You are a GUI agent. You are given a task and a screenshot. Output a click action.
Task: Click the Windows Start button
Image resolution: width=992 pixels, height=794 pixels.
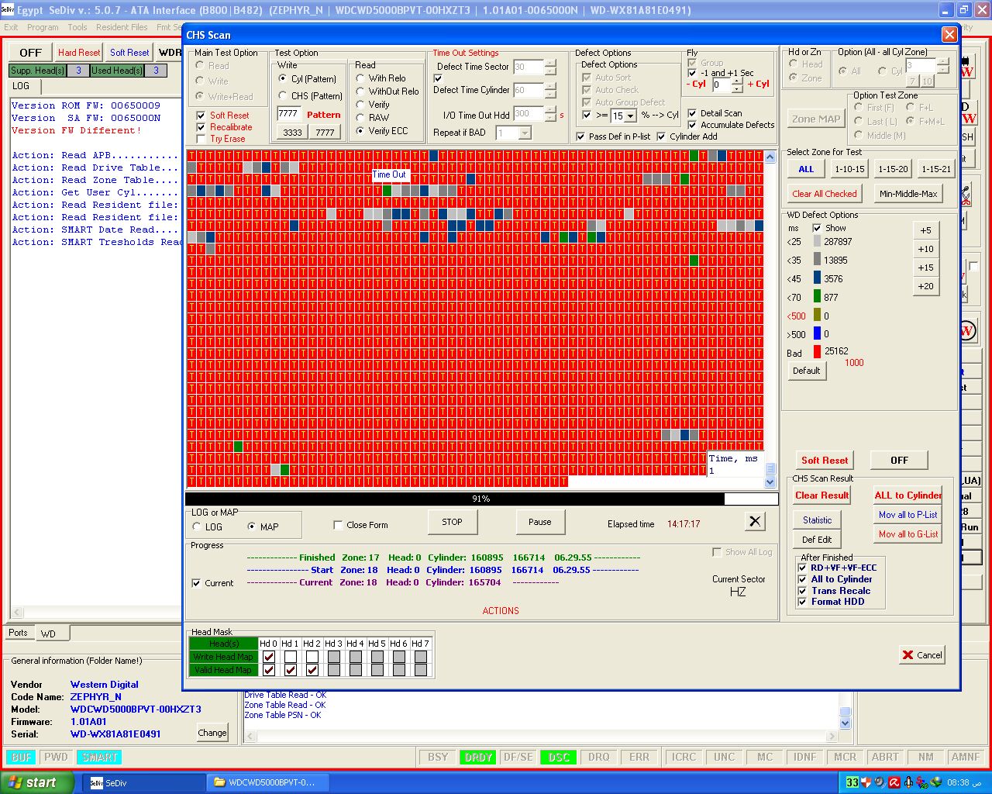tap(37, 782)
